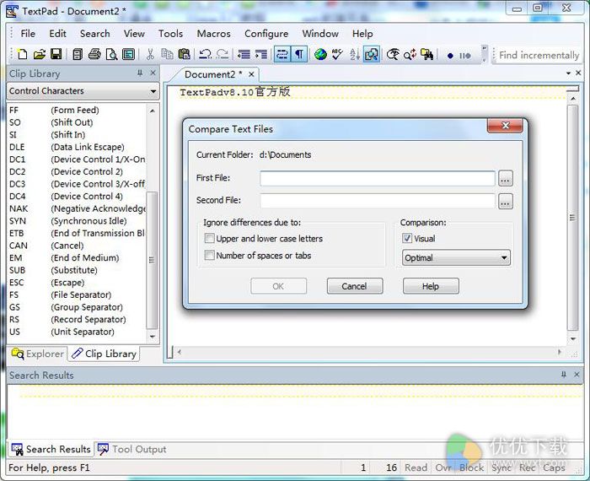Browse for the First File

pyautogui.click(x=506, y=179)
